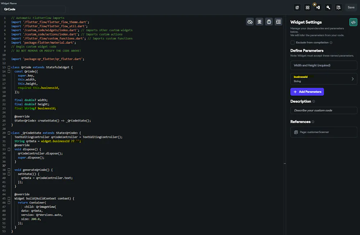
Task: Click the crossed-out cloud icon in the editor
Action: point(250,22)
